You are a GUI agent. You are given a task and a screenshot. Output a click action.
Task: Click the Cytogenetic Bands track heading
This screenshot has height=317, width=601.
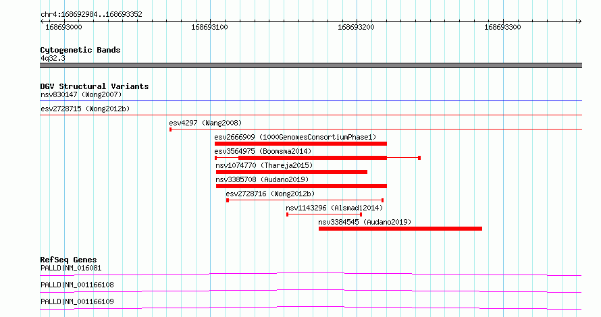[x=80, y=50]
